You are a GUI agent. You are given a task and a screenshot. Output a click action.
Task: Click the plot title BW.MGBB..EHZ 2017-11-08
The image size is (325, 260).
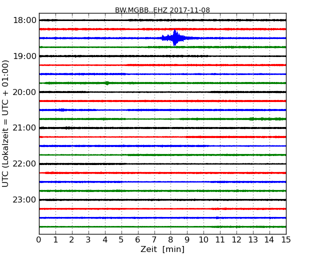162,10
